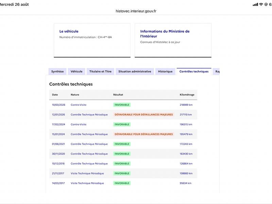
Task: Tap the Wi-Fi status icon
Action: coord(261,4)
